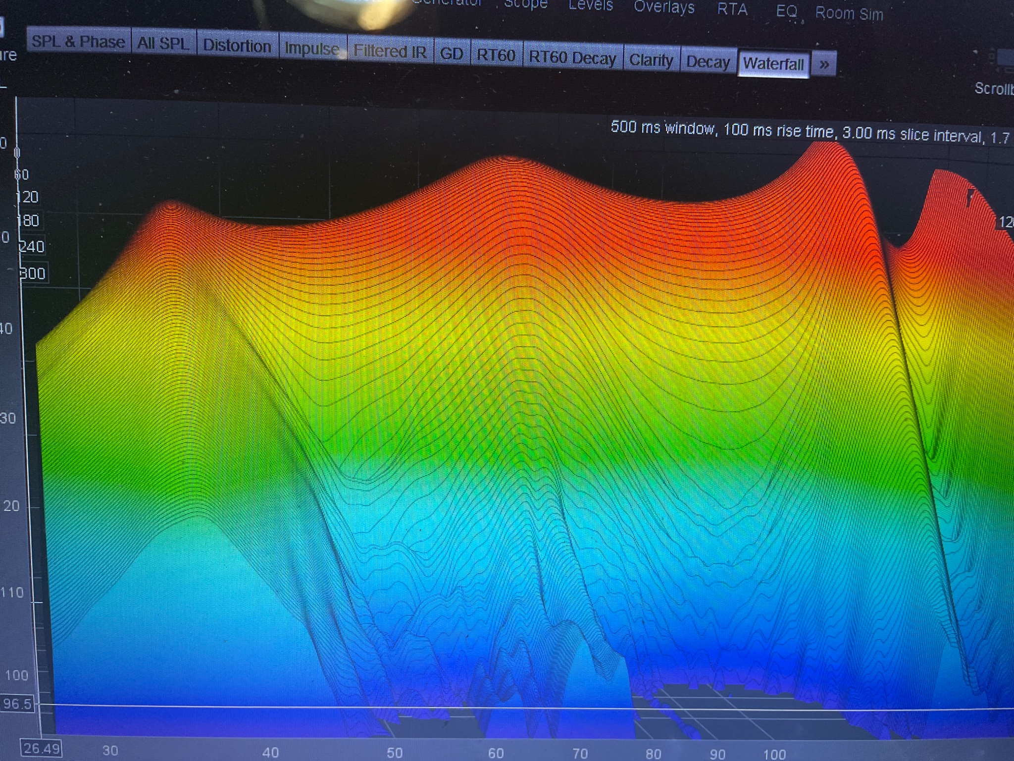Open the Overlays window
The image size is (1014, 761).
tap(664, 7)
